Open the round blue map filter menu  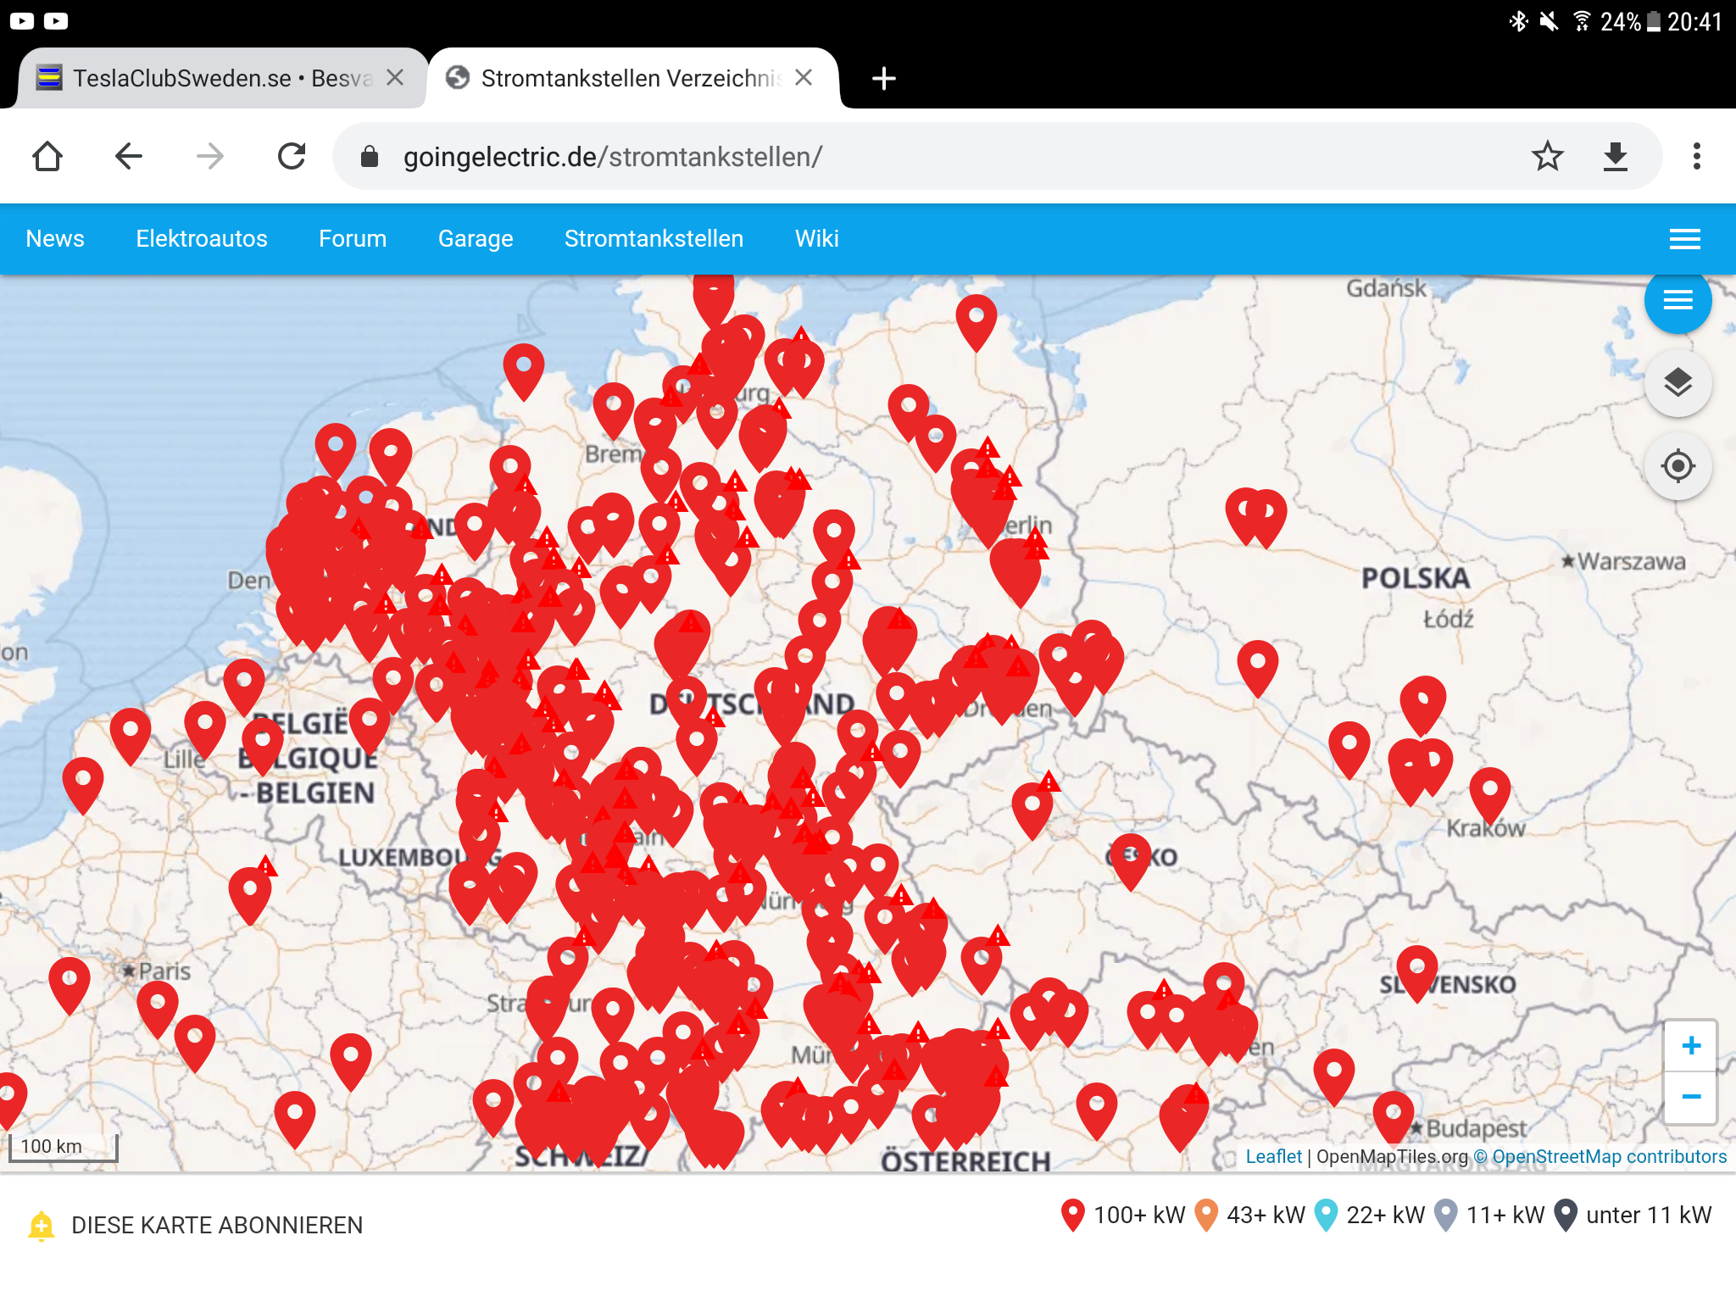pyautogui.click(x=1678, y=300)
